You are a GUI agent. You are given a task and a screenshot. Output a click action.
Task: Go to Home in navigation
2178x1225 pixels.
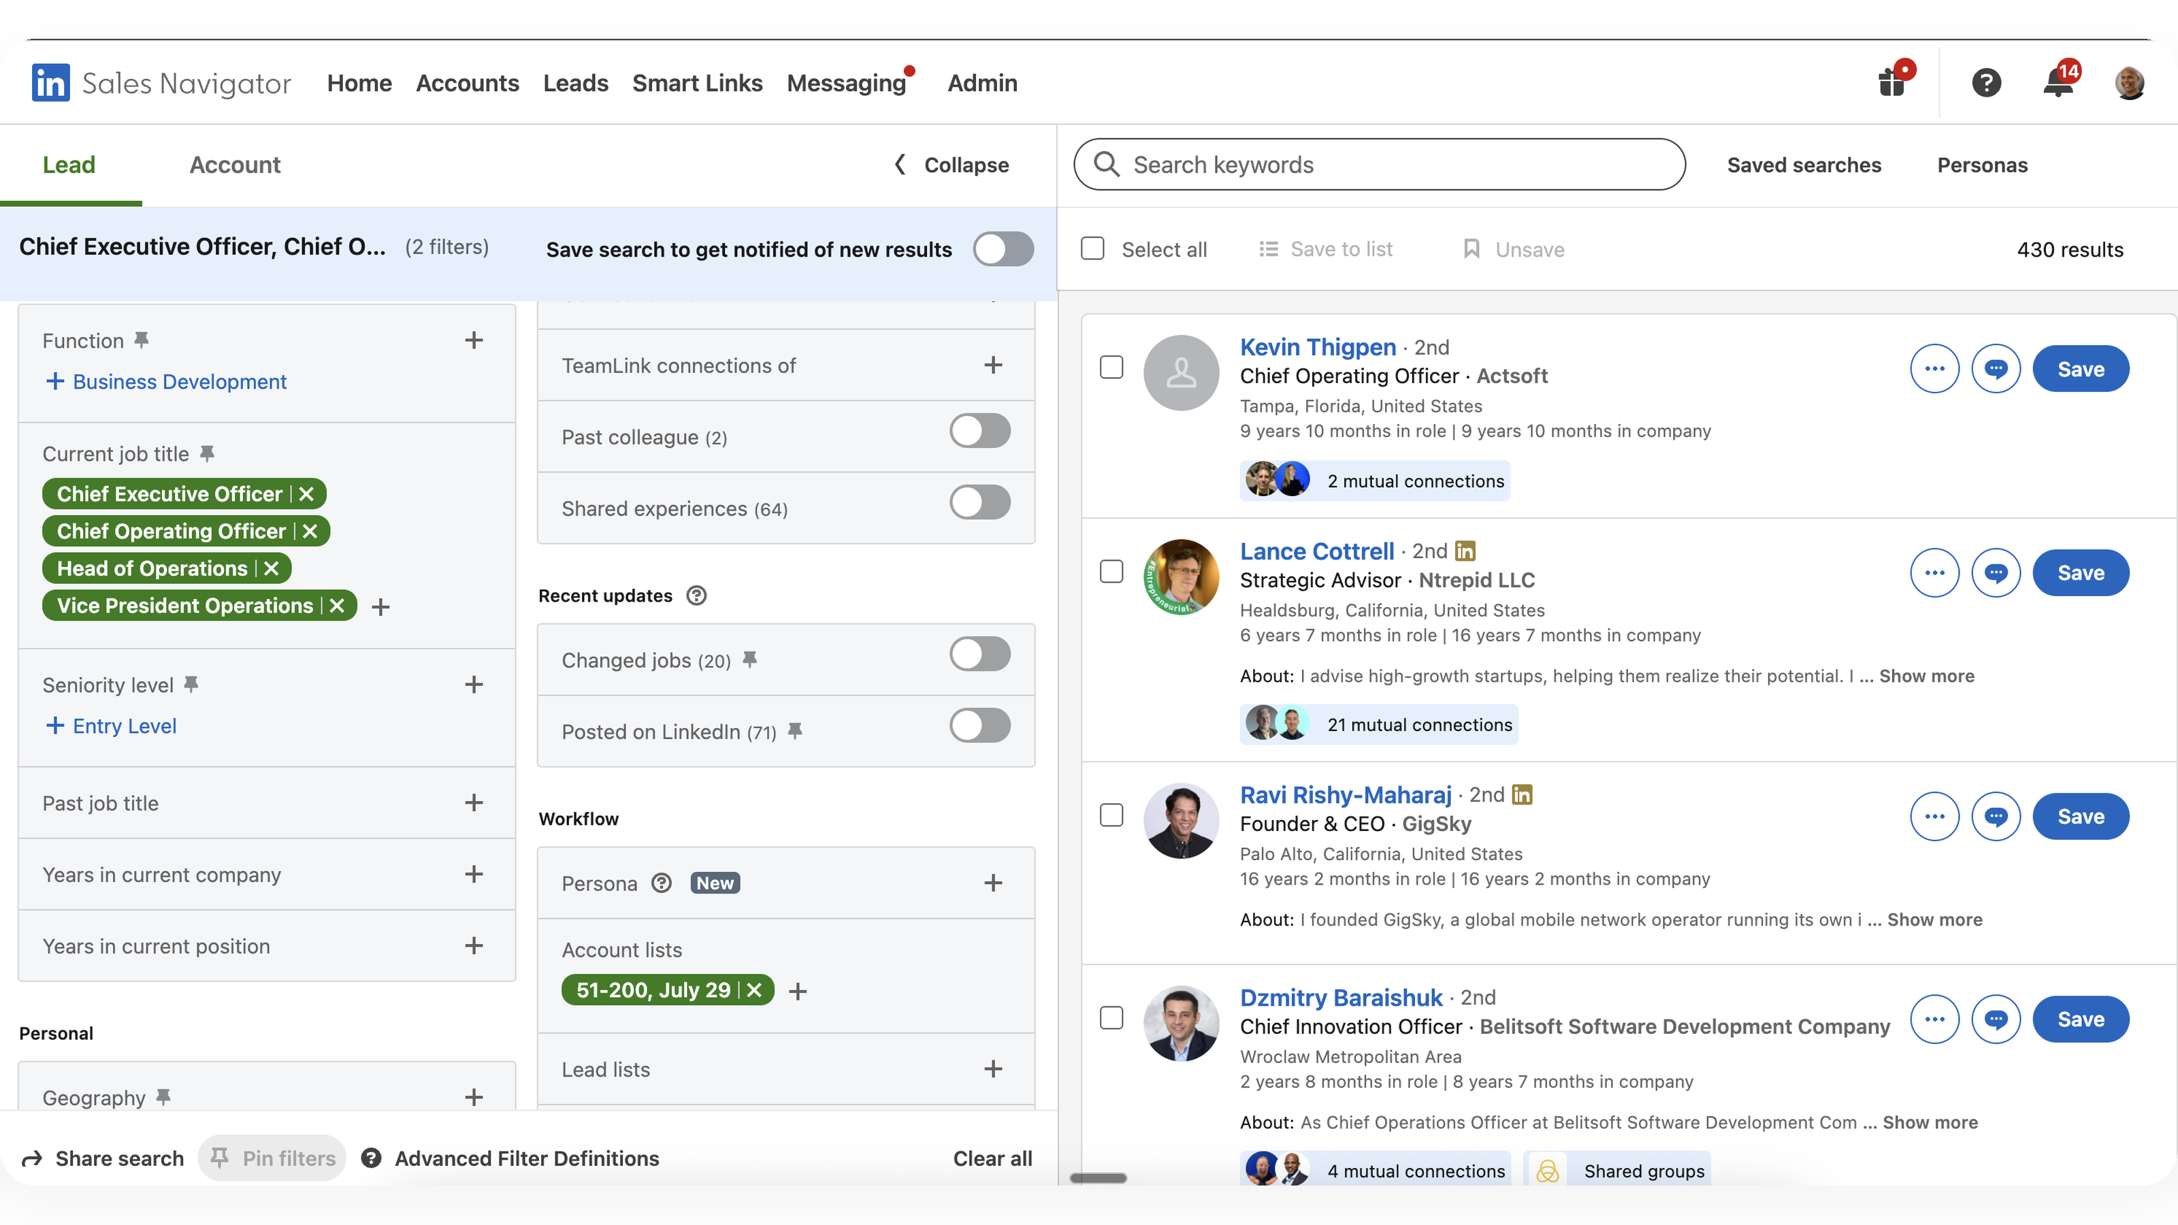tap(359, 83)
